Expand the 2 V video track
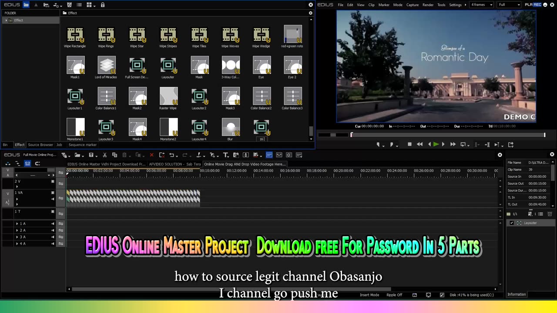The height and width of the screenshot is (313, 557). (x=17, y=186)
